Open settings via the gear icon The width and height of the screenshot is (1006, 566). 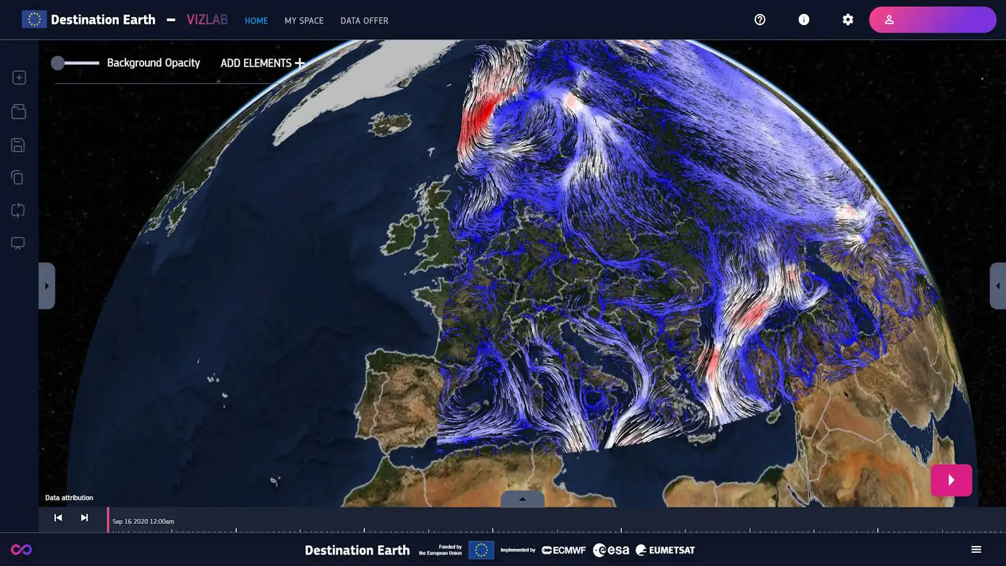coord(848,19)
